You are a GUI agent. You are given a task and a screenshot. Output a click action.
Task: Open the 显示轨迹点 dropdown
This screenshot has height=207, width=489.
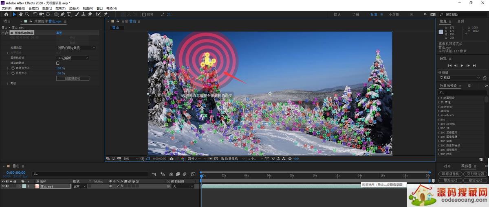tap(72, 58)
